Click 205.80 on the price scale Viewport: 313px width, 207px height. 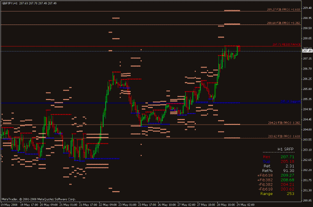coord(307,89)
